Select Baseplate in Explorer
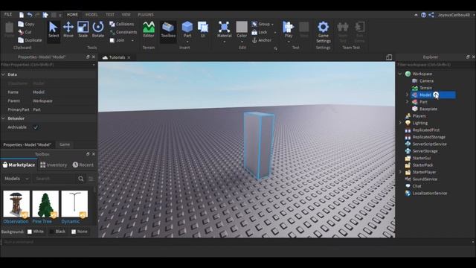 click(x=428, y=109)
